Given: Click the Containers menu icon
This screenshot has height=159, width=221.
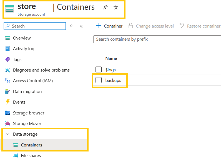Looking at the screenshot, I should 16,145.
